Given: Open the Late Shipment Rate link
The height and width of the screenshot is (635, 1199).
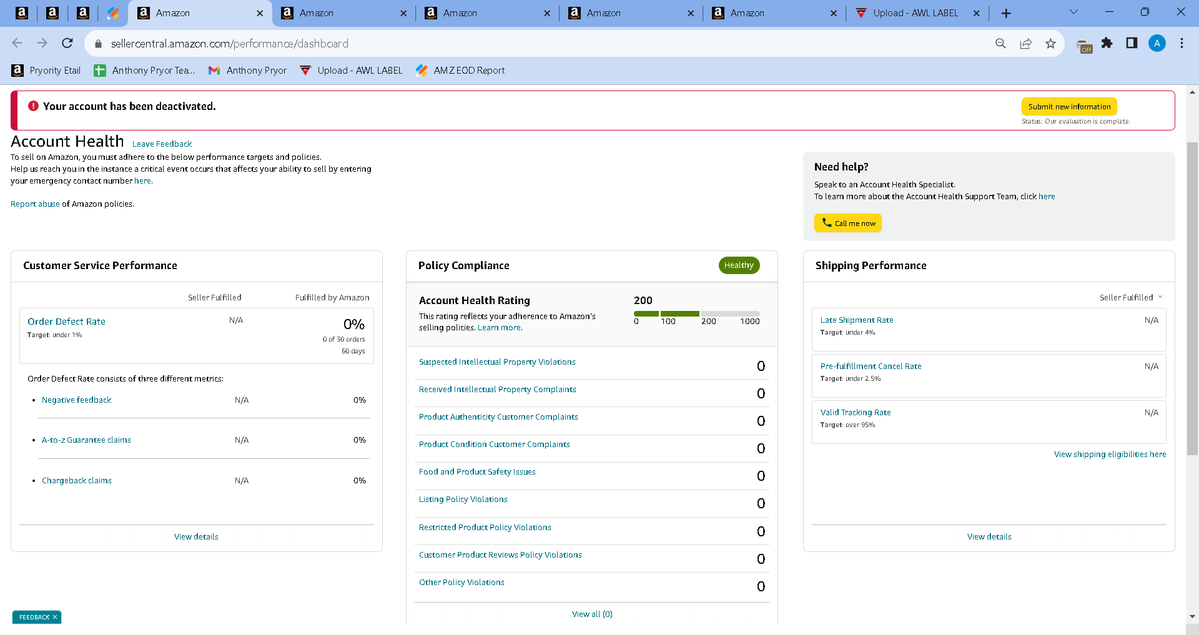Looking at the screenshot, I should pyautogui.click(x=857, y=320).
